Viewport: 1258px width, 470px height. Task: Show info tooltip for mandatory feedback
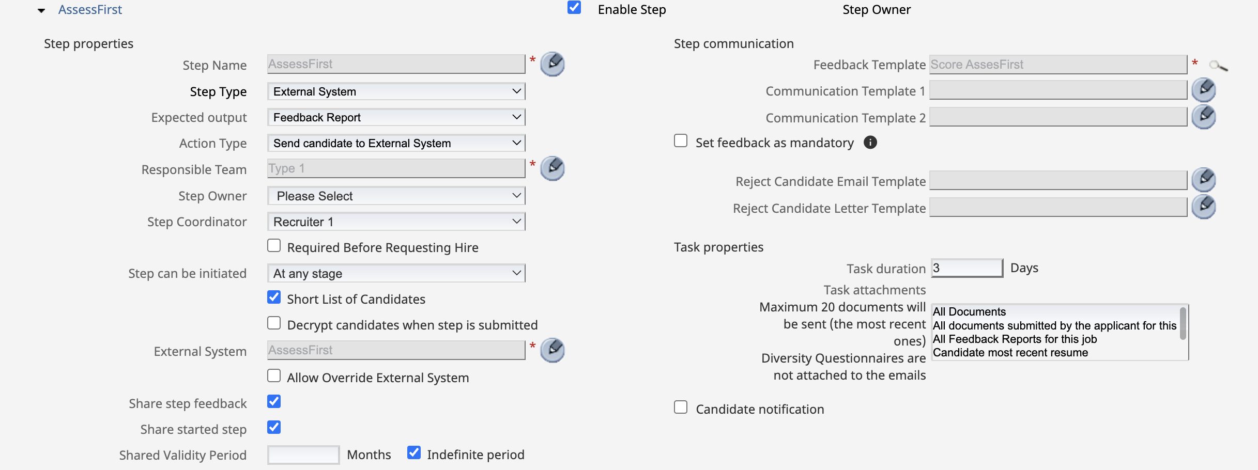[x=870, y=143]
